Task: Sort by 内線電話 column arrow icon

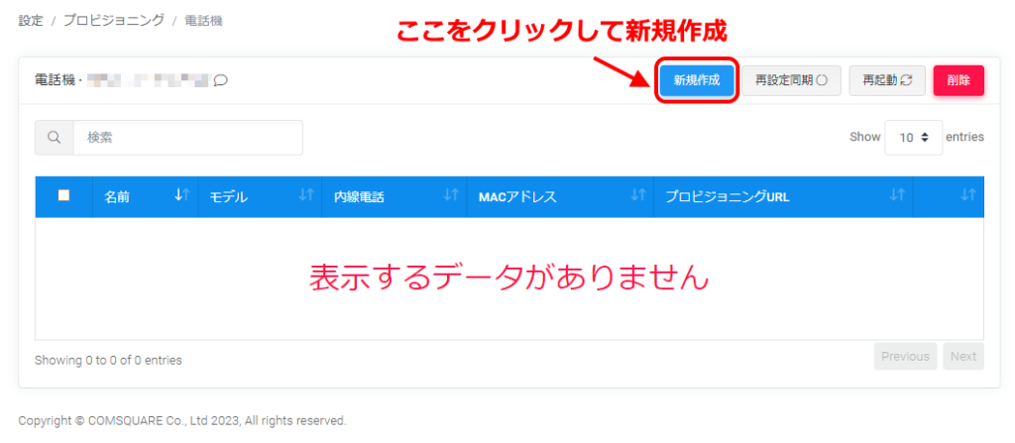Action: [x=451, y=196]
